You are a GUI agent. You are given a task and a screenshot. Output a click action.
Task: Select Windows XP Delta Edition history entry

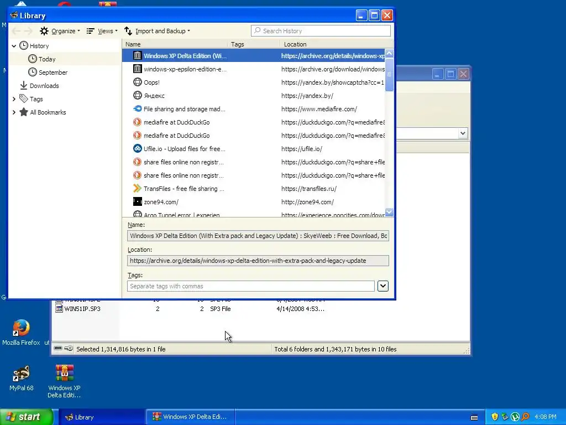(x=253, y=56)
